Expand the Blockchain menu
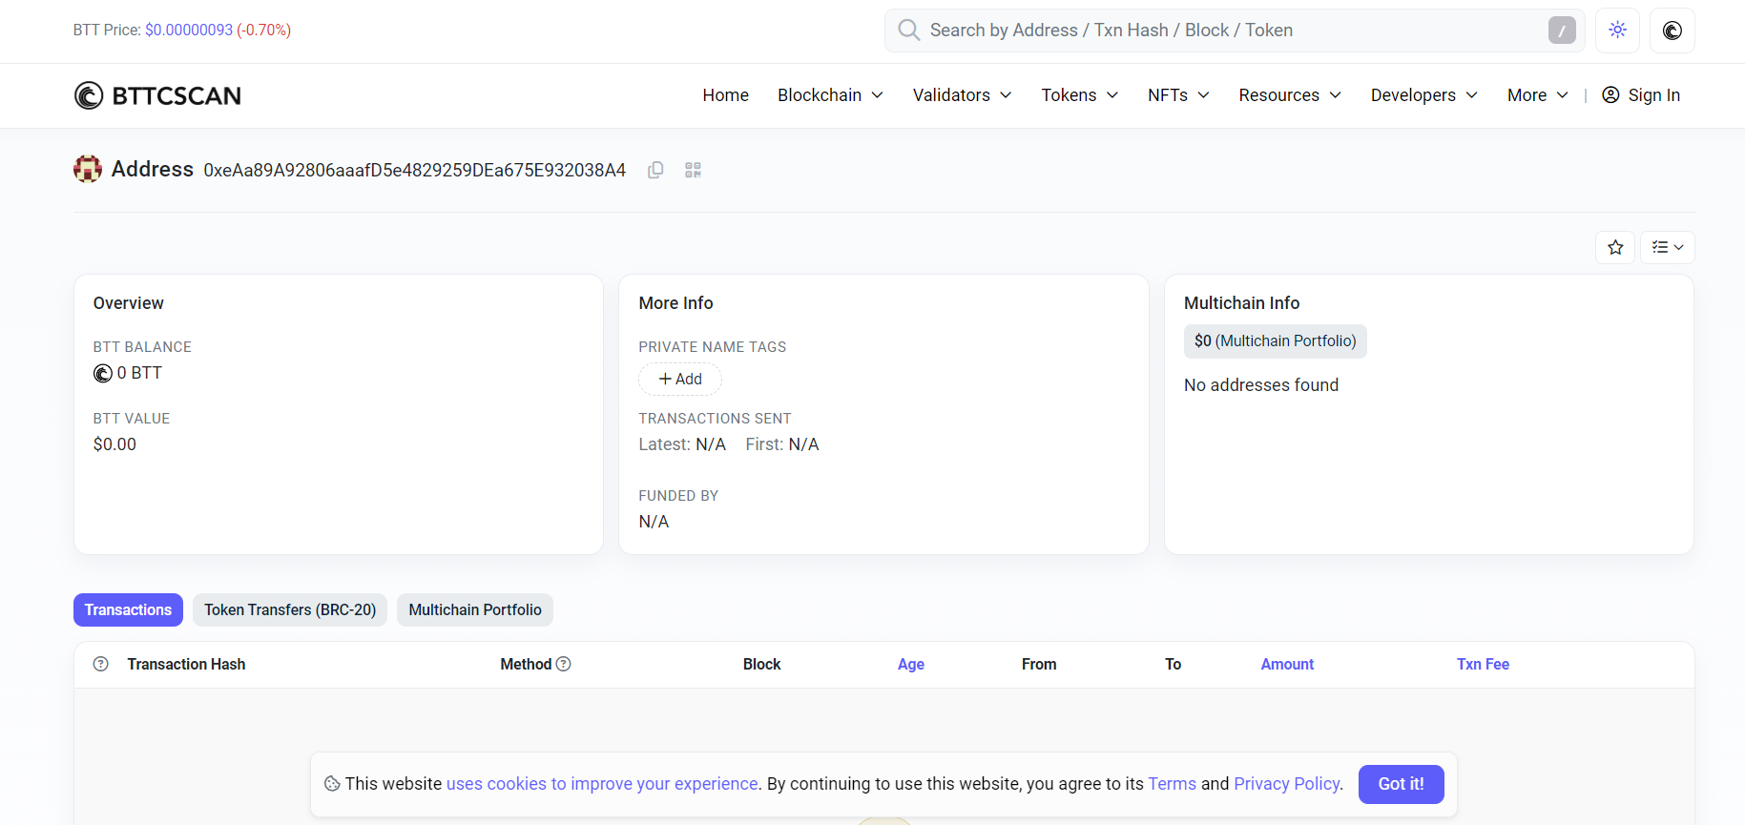This screenshot has width=1745, height=825. pyautogui.click(x=830, y=95)
